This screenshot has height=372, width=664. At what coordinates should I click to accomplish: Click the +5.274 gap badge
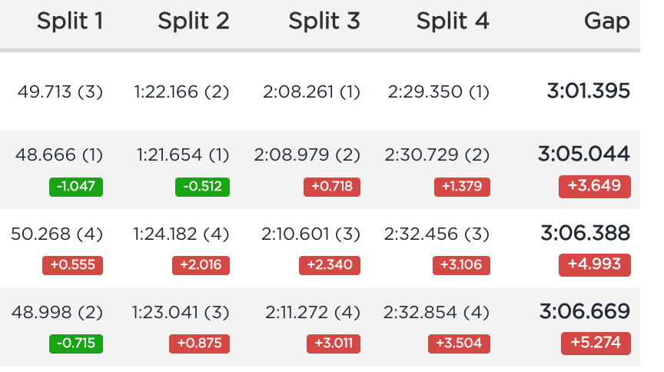click(596, 344)
